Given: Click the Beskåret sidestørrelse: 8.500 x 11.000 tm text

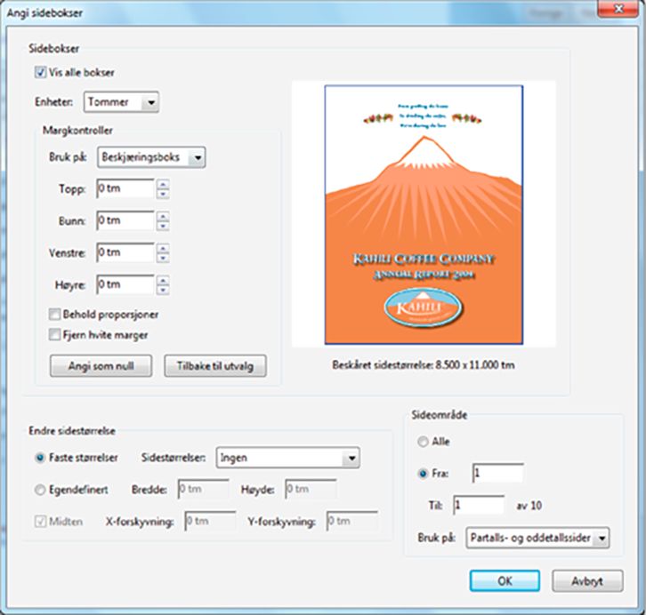Looking at the screenshot, I should click(x=424, y=365).
